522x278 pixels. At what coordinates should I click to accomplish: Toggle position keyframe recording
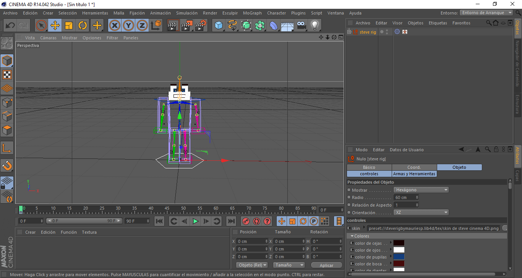tap(282, 221)
